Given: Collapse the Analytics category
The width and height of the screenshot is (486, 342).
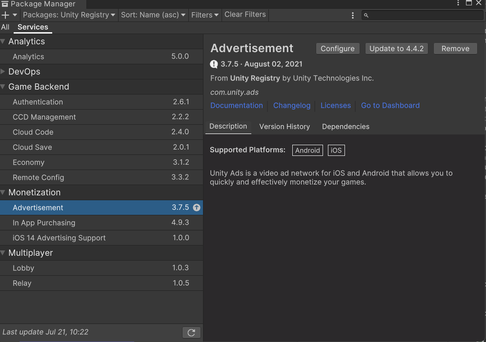Looking at the screenshot, I should [3, 41].
